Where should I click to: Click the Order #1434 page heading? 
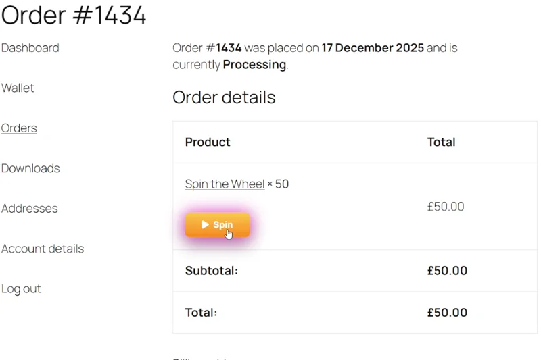[74, 15]
